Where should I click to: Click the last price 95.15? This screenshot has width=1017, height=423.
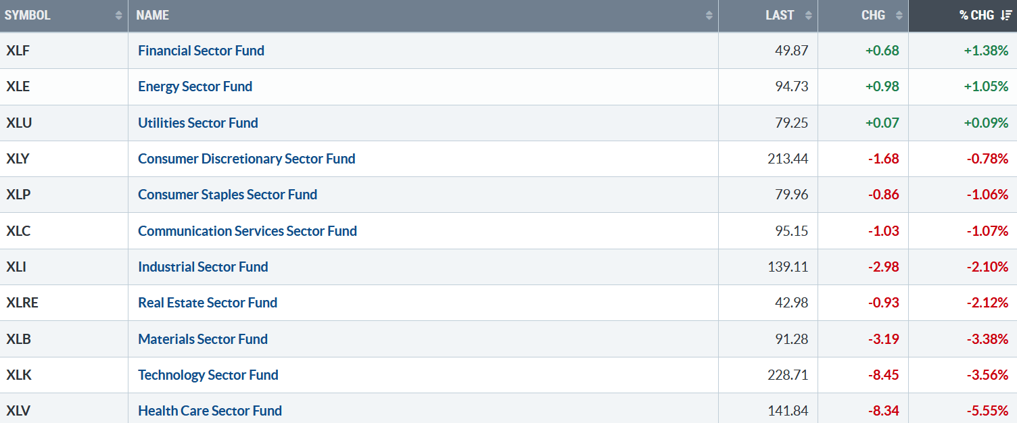(x=792, y=231)
